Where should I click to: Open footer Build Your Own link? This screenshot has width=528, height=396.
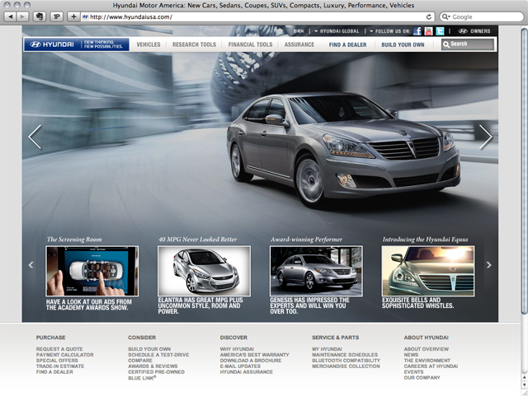[x=149, y=349]
